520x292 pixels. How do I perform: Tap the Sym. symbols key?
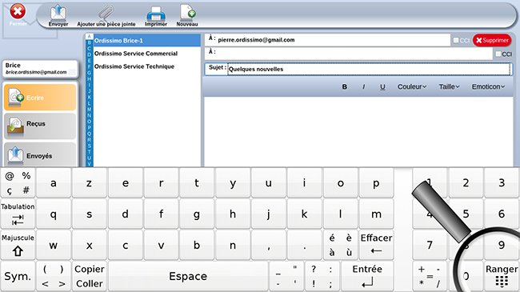[18, 277]
